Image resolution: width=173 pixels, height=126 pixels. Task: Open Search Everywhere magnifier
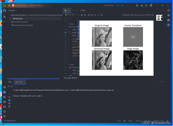[x=146, y=5]
